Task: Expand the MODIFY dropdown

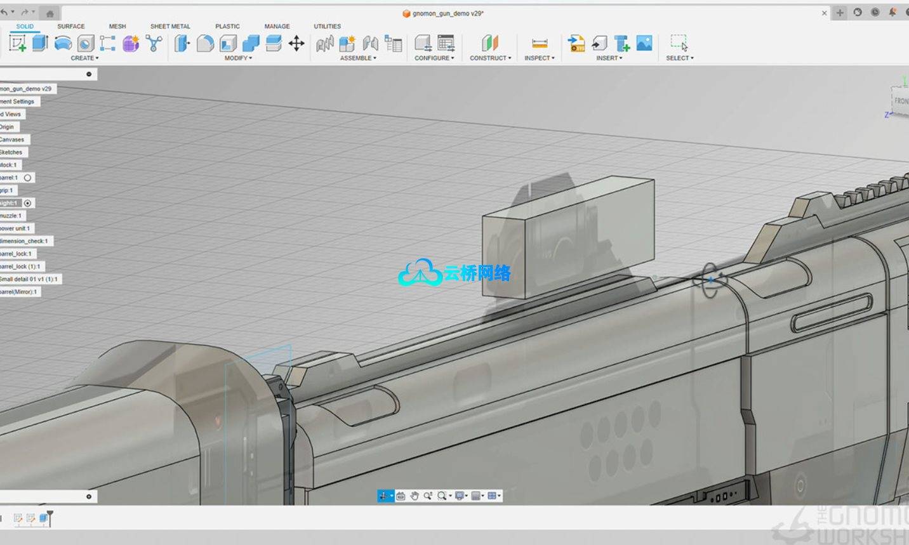Action: coord(238,58)
